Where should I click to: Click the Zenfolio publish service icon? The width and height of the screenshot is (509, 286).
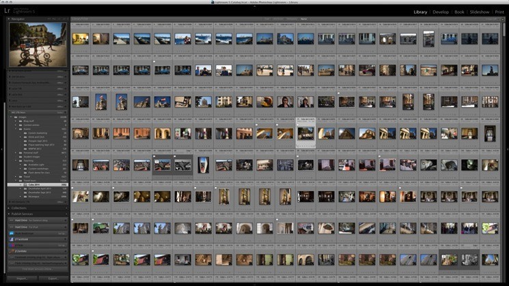pyautogui.click(x=12, y=251)
